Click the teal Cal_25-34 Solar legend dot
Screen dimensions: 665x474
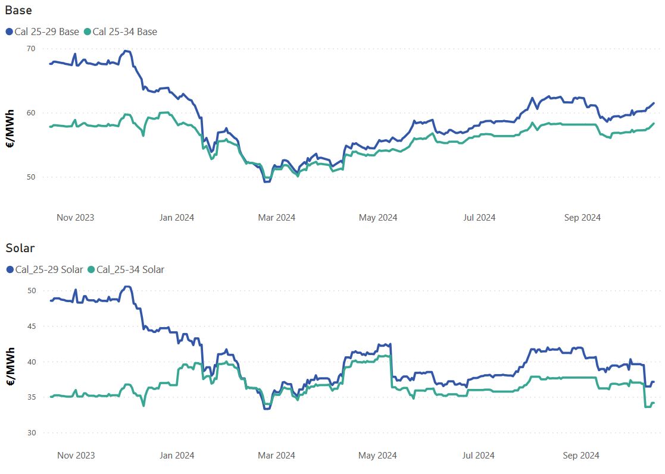click(x=91, y=269)
